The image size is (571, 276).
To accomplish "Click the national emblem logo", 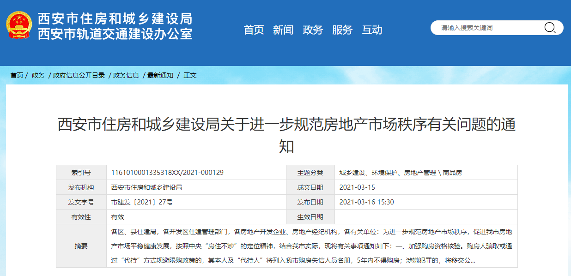I will 19,25.
